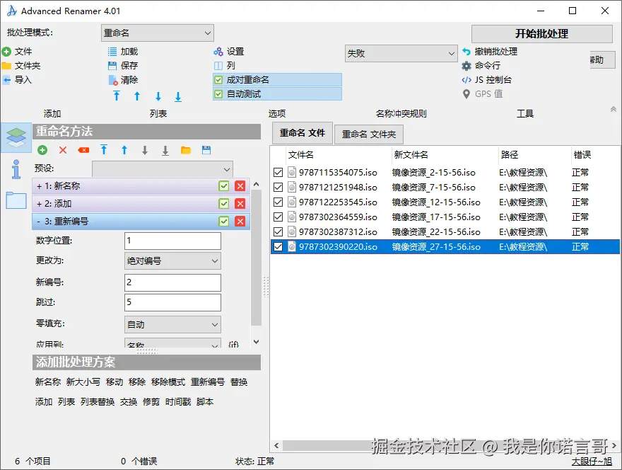Image resolution: width=622 pixels, height=470 pixels.
Task: Click the 新编号 input field
Action: point(172,282)
